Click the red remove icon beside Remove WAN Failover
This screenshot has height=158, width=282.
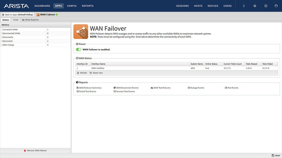pos(25,151)
